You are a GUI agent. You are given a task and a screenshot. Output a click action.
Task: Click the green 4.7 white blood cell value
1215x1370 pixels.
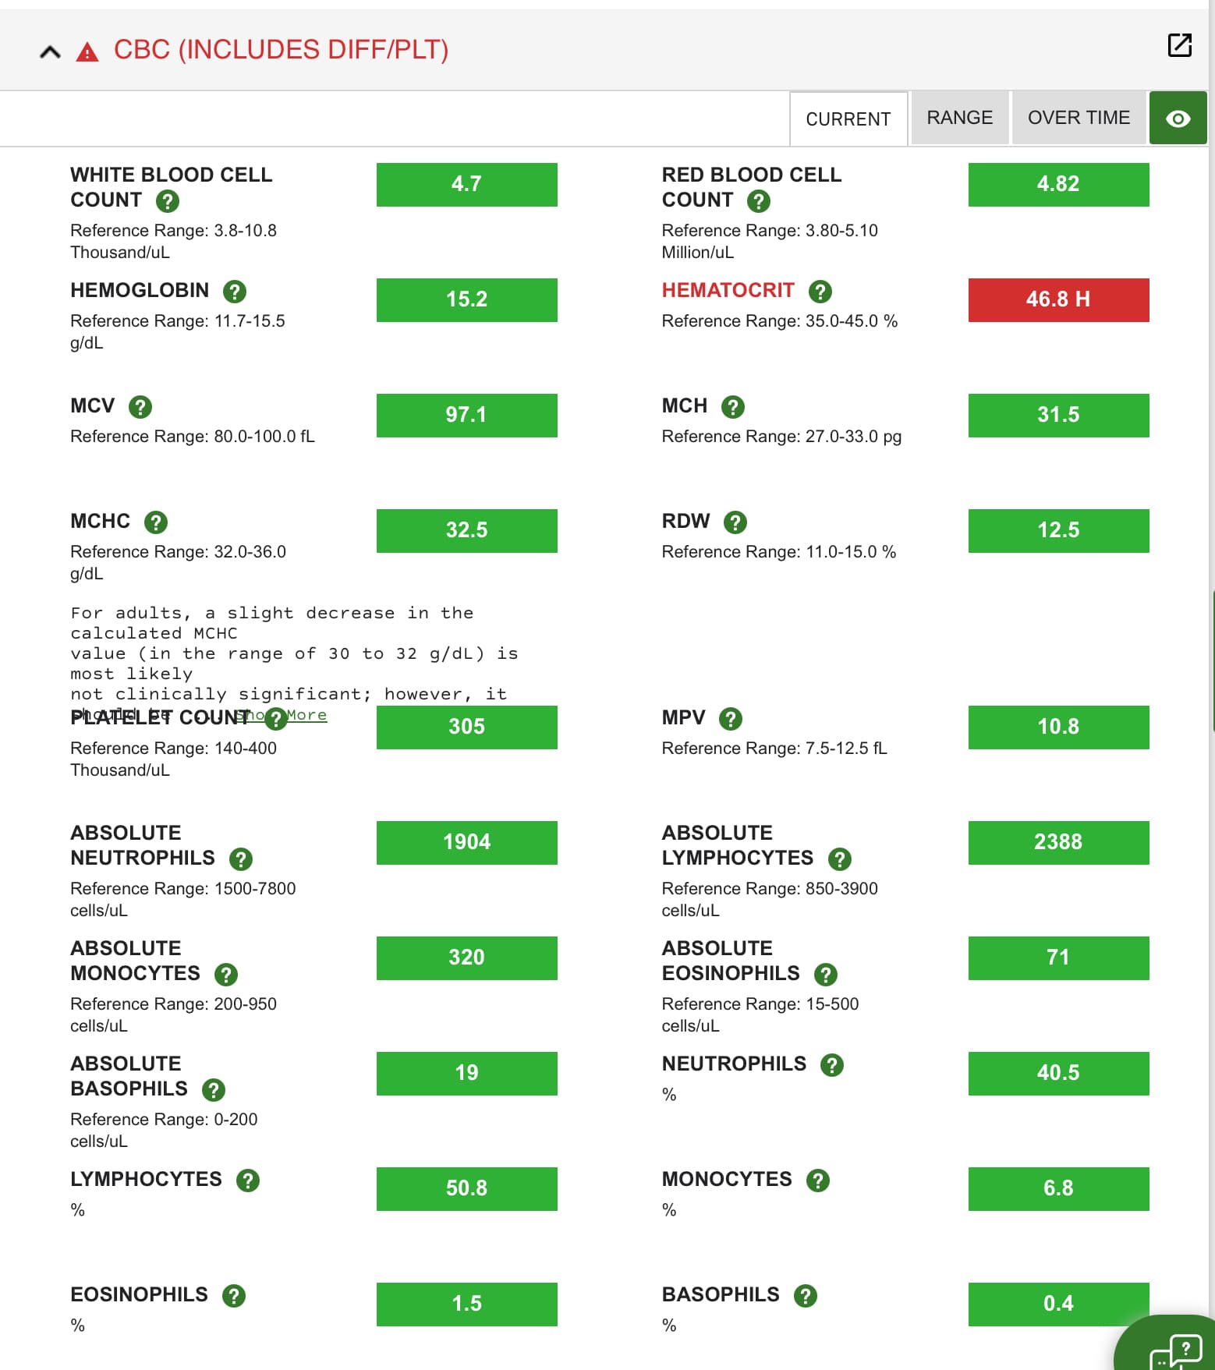(x=466, y=185)
